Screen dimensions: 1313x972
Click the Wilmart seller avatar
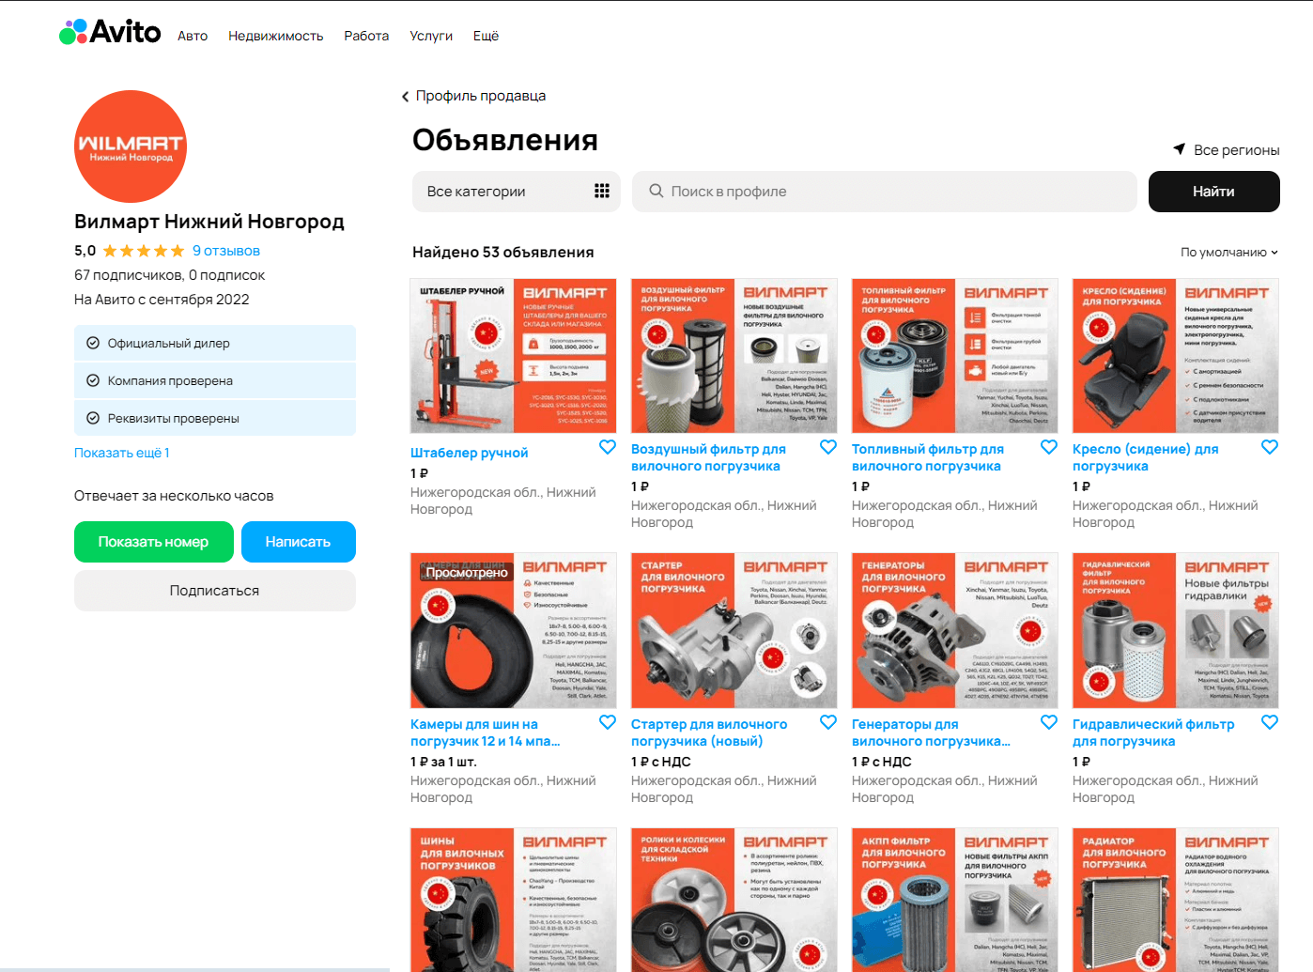pyautogui.click(x=131, y=147)
